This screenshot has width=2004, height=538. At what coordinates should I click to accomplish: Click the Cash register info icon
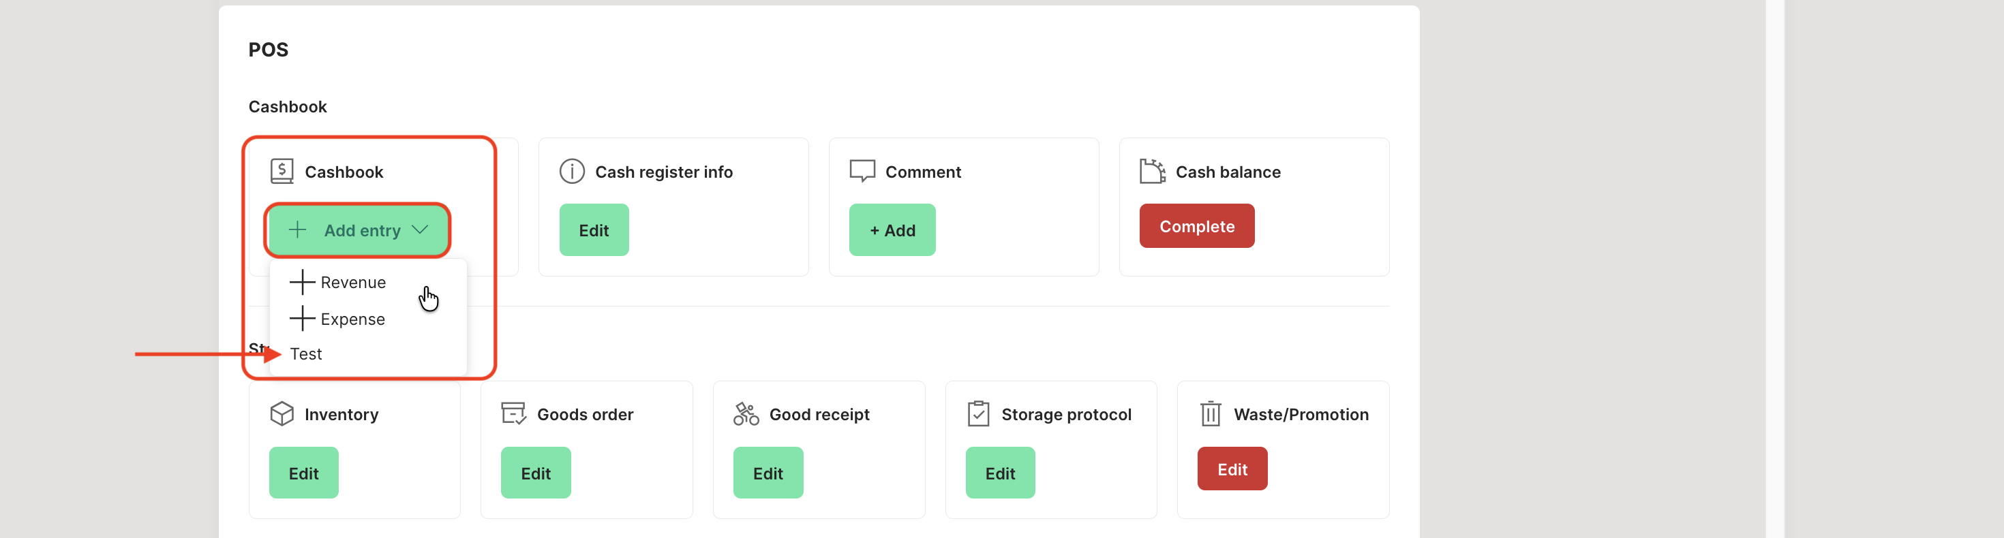point(572,171)
